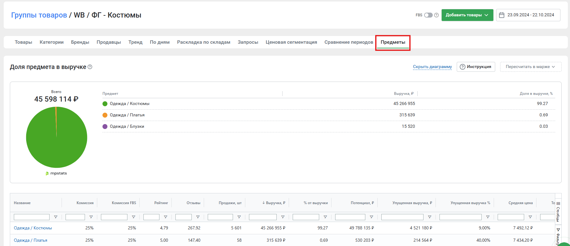This screenshot has height=246, width=570.
Task: Open the "Ценовая сегментация" tab
Action: [291, 42]
